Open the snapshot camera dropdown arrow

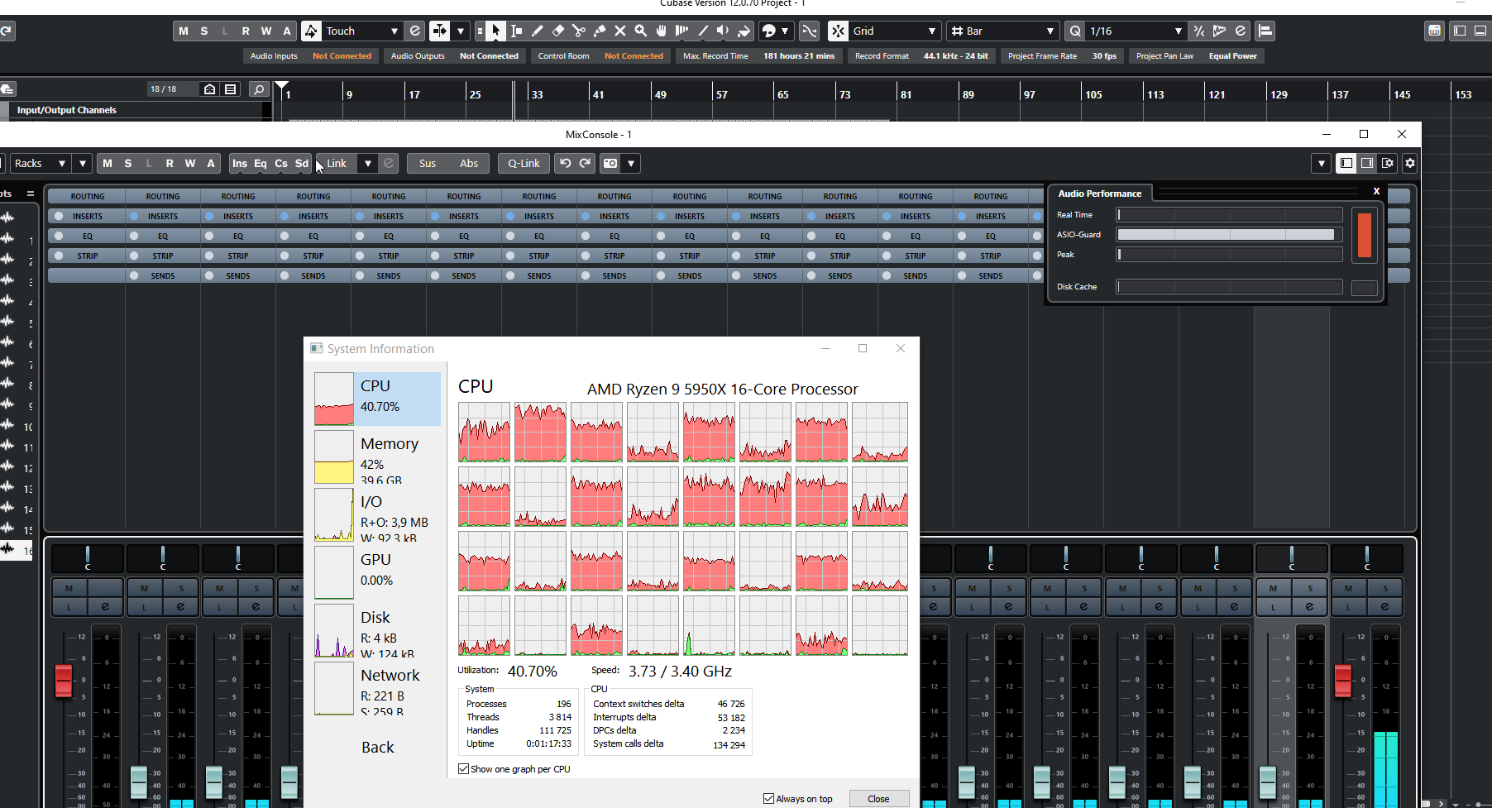(631, 164)
